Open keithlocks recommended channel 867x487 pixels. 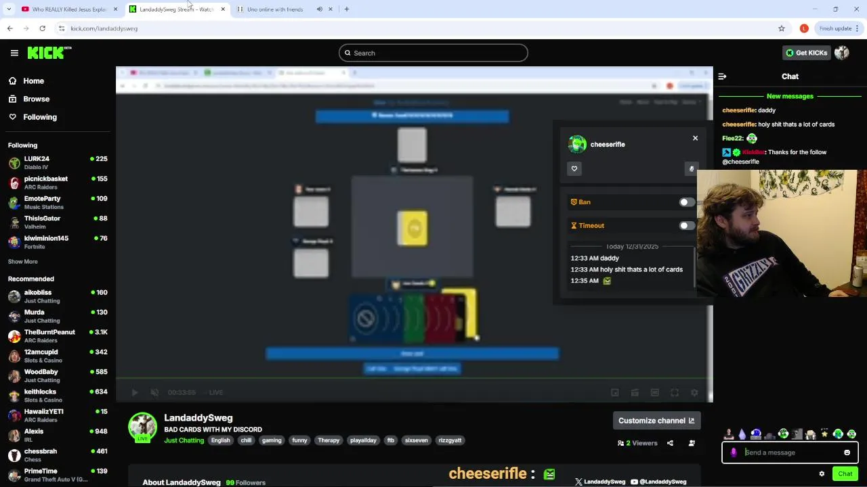click(x=58, y=396)
